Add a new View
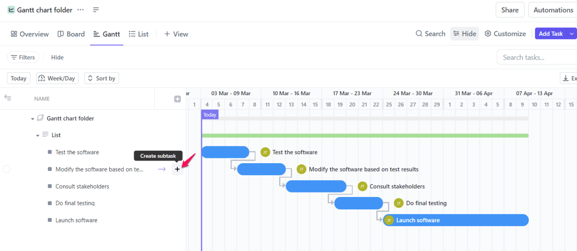 click(176, 34)
